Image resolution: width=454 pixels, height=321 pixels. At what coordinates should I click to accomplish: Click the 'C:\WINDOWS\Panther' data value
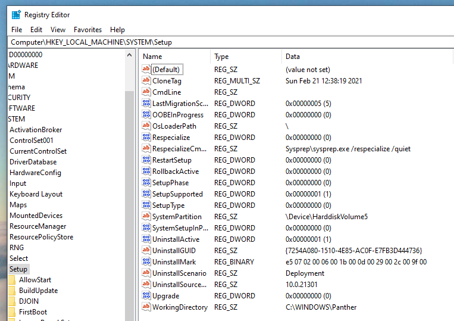pyautogui.click(x=321, y=307)
